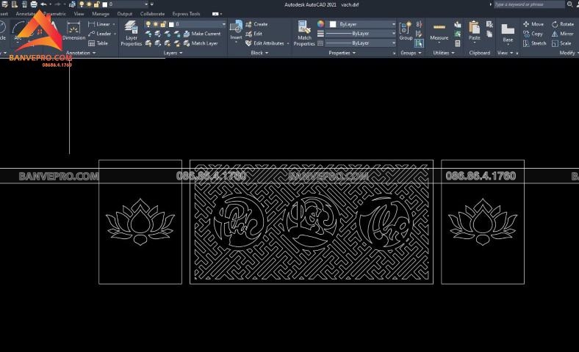Insert a Table from Annotation panel
This screenshot has width=579, height=352.
[98, 43]
